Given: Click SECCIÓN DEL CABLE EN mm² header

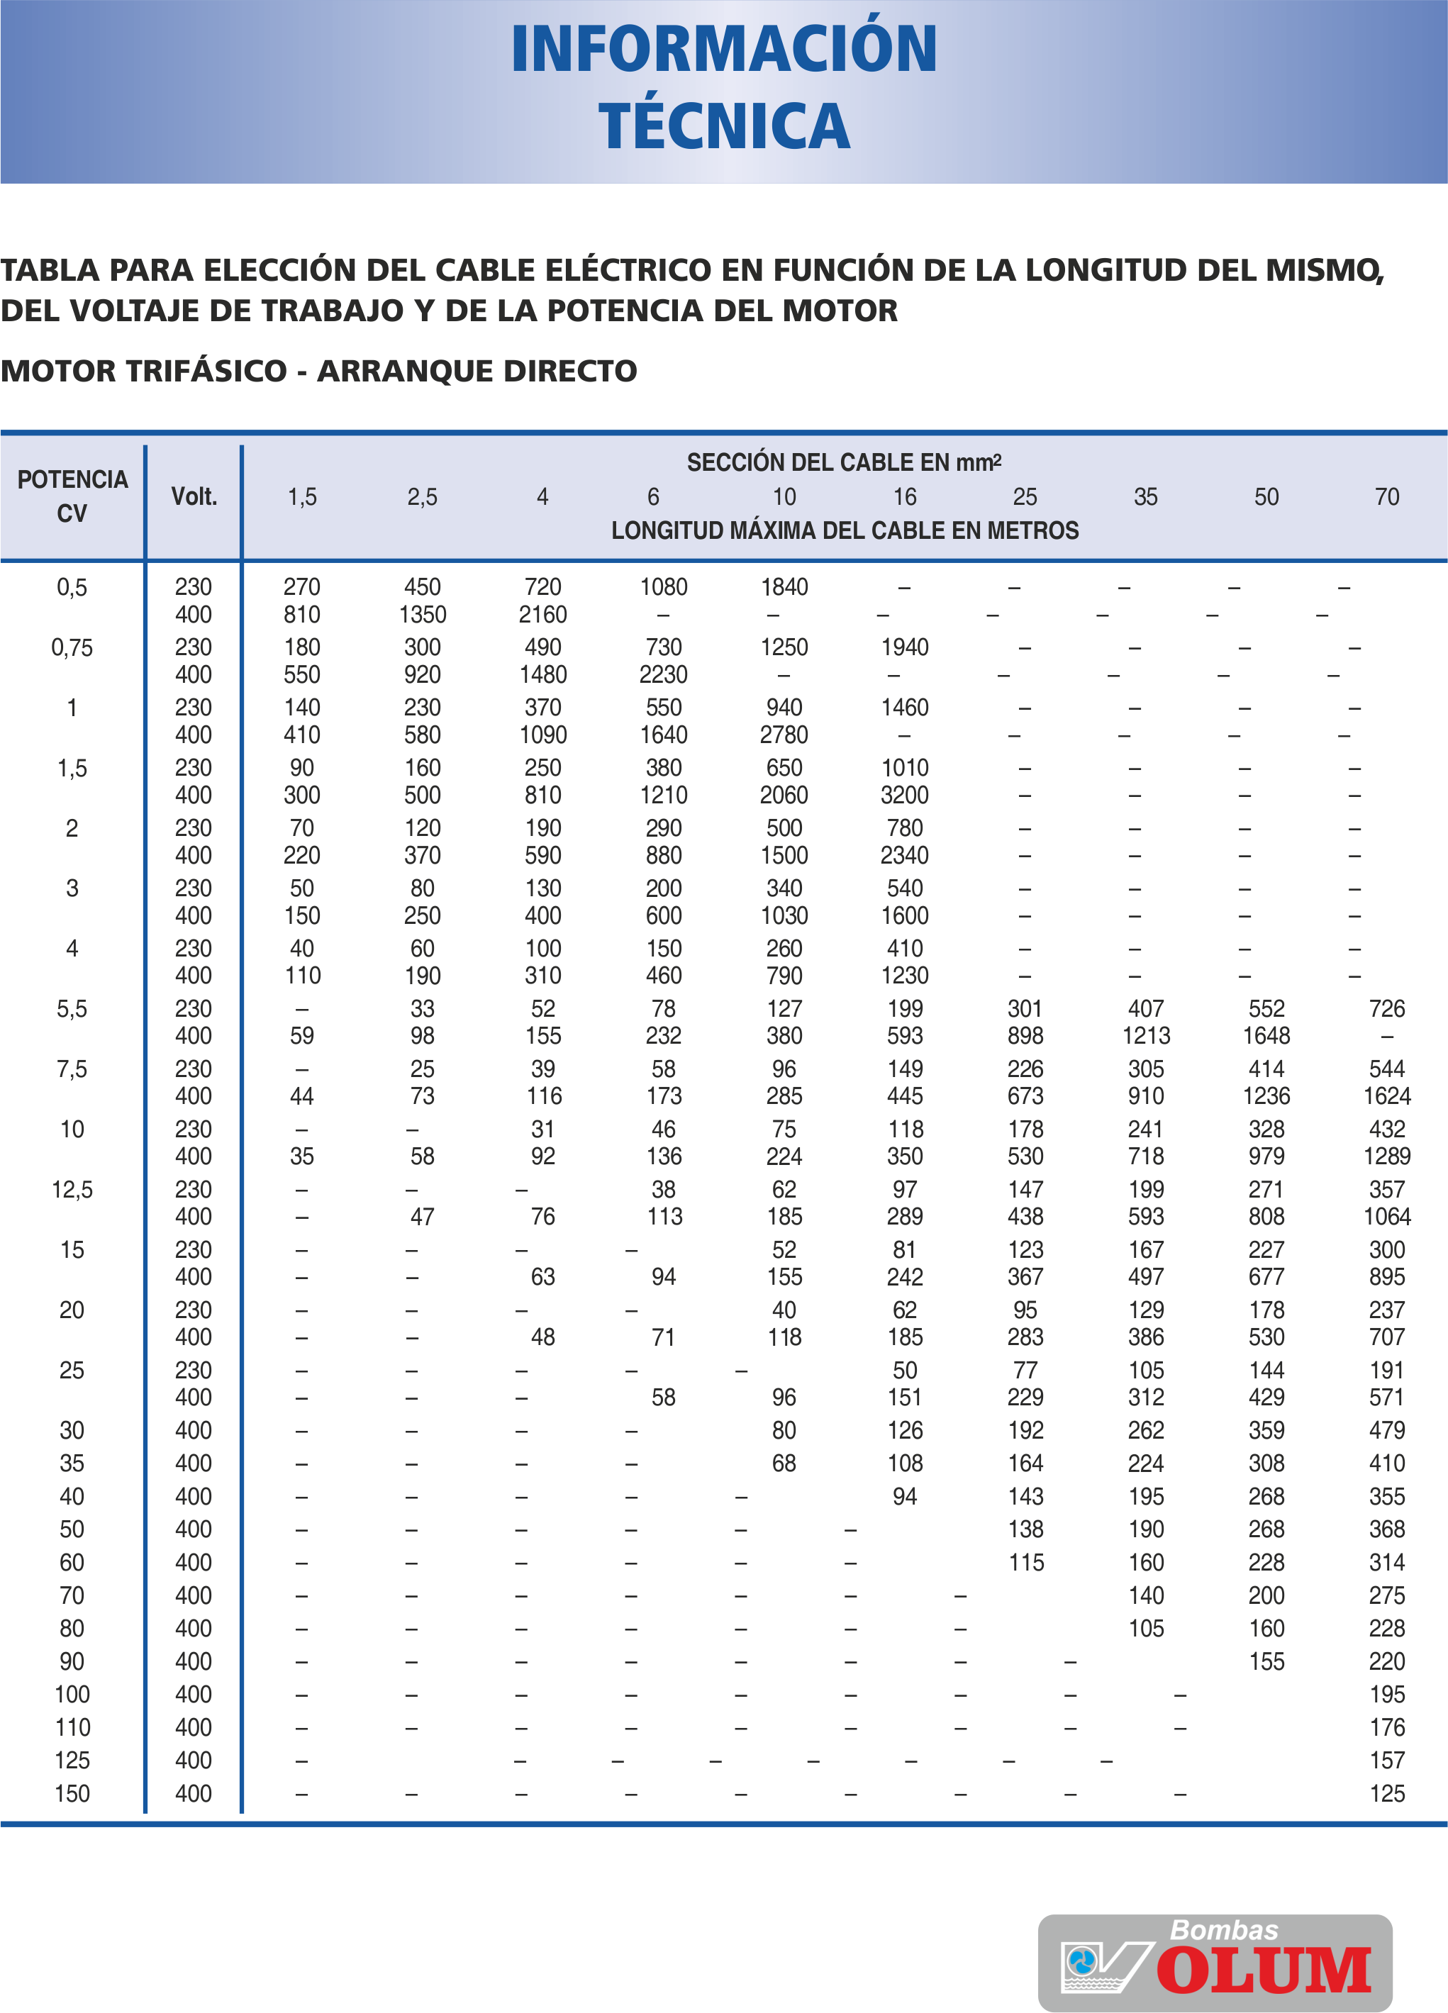Looking at the screenshot, I should (843, 462).
